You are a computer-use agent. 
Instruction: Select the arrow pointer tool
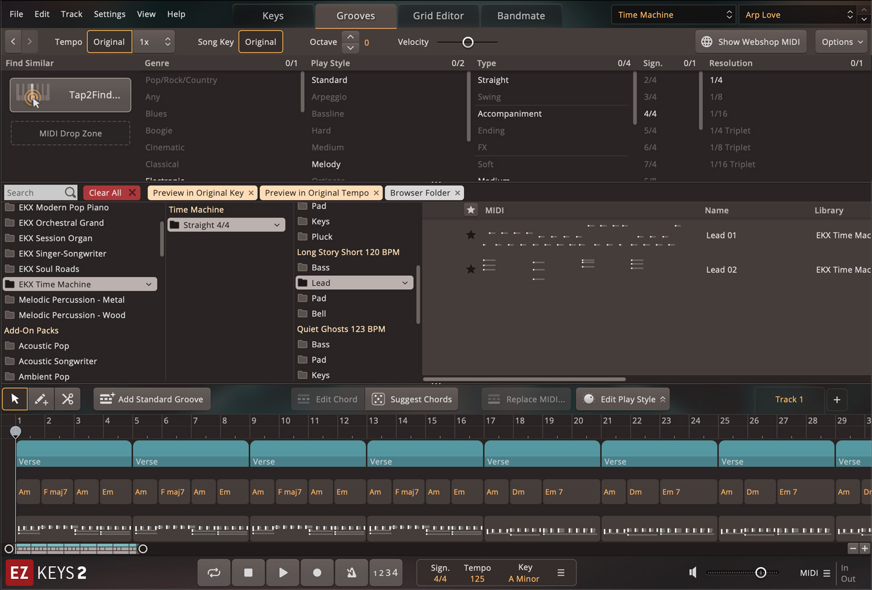15,399
